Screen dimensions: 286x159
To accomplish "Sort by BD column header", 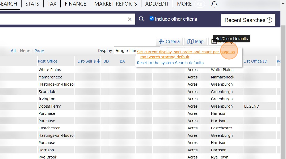I will coord(106,61).
